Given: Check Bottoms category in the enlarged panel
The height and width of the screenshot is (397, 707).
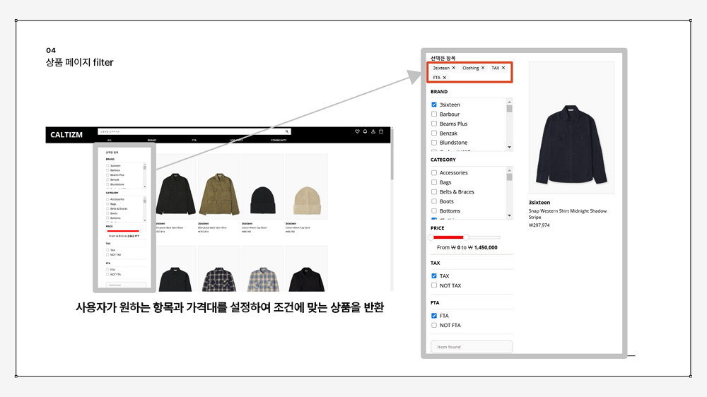Looking at the screenshot, I should [434, 211].
